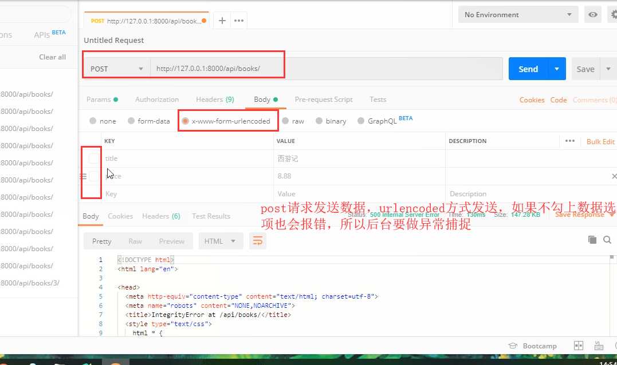
Task: Select the Raw response view
Action: click(x=135, y=241)
